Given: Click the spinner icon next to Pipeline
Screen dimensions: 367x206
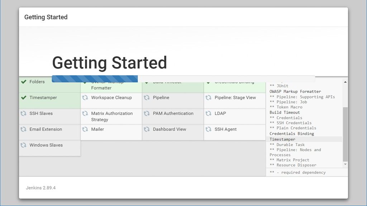Looking at the screenshot, I should click(x=147, y=97).
